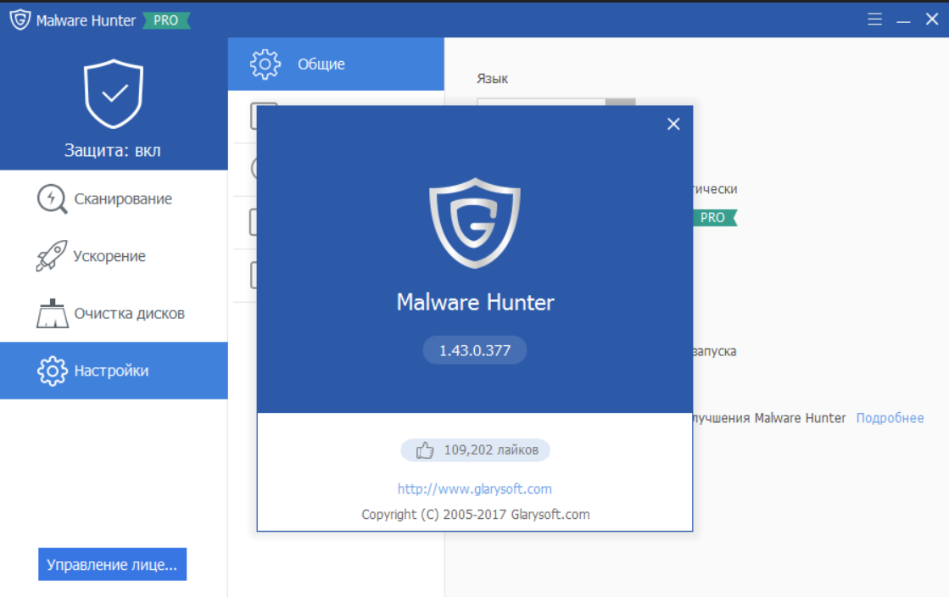
Task: Click the green PRO badge in settings panel
Action: pos(715,217)
